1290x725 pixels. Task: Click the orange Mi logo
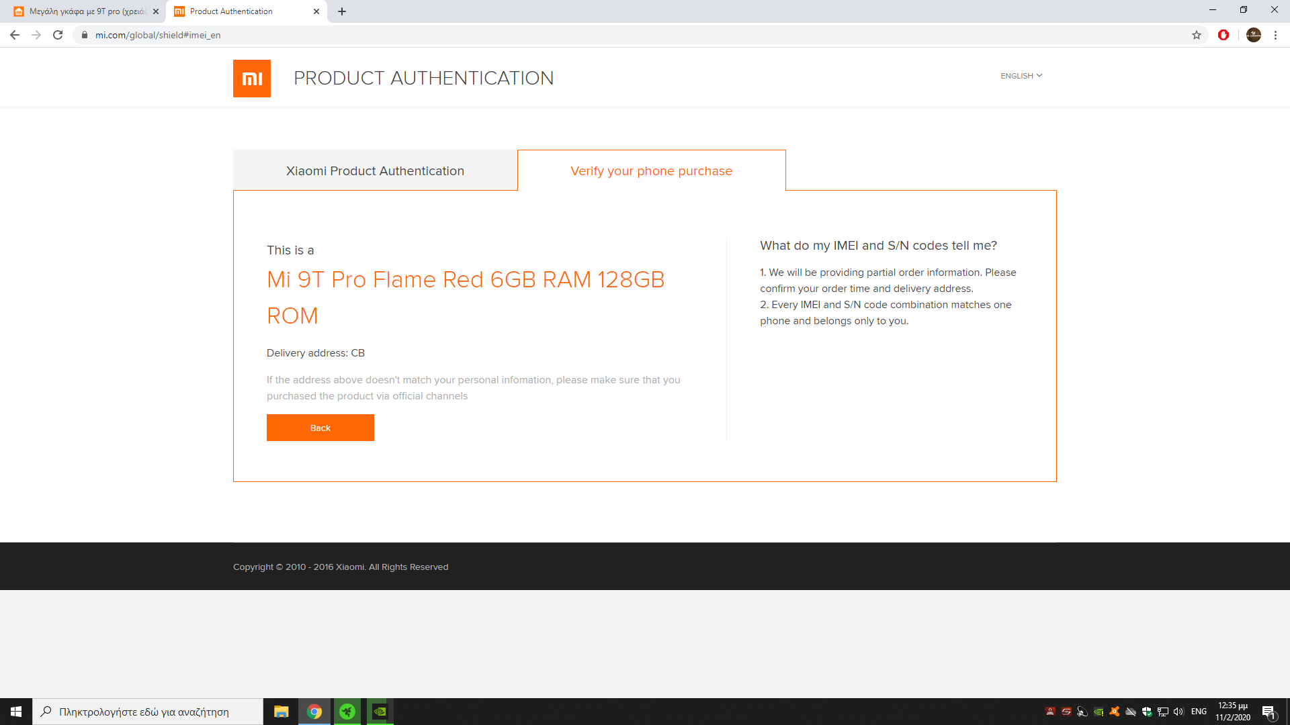pos(251,79)
